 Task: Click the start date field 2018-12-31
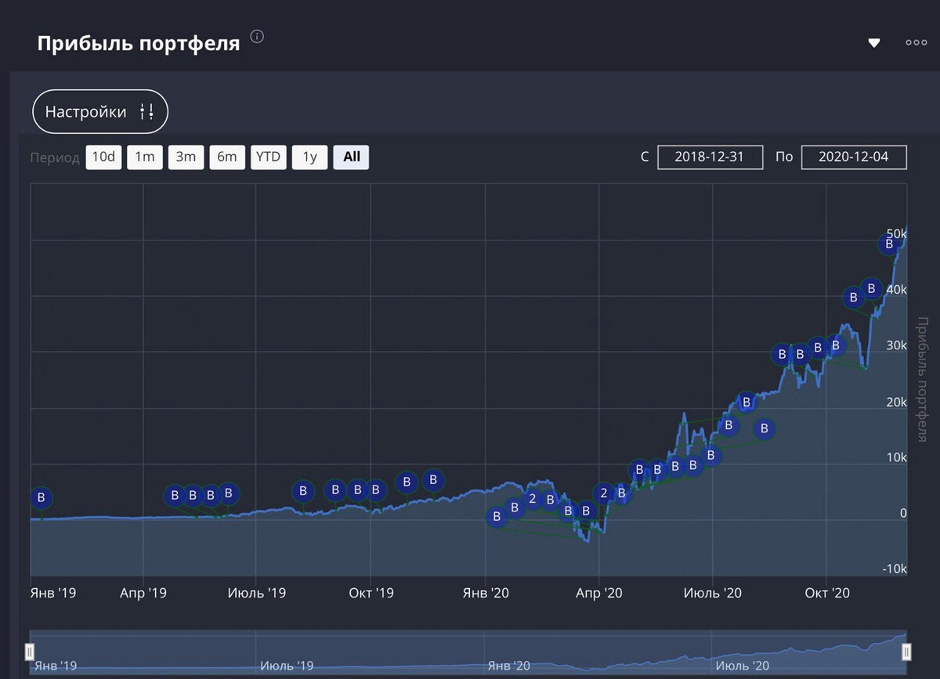pyautogui.click(x=710, y=157)
